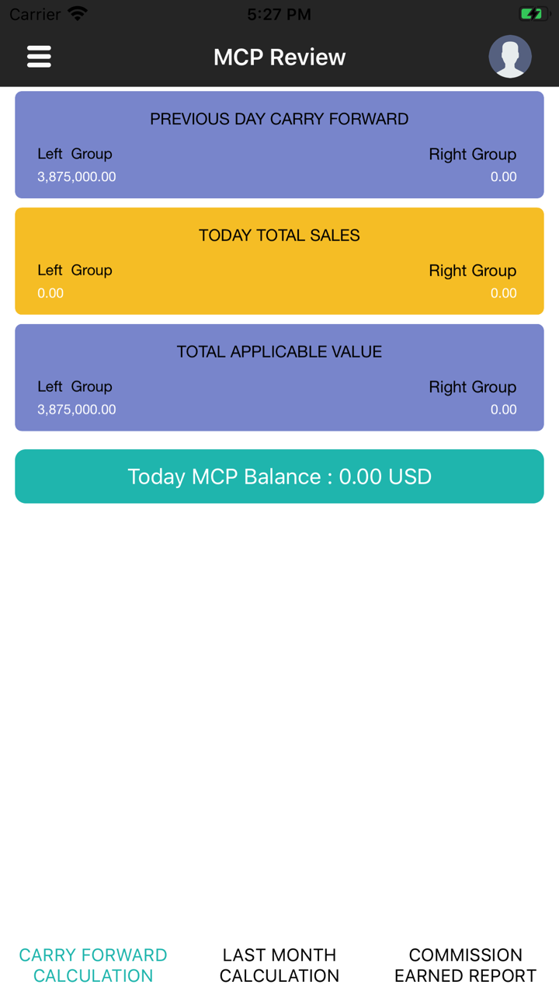Click the Carrier text in status bar
Screen dimensions: 559x995
[35, 14]
